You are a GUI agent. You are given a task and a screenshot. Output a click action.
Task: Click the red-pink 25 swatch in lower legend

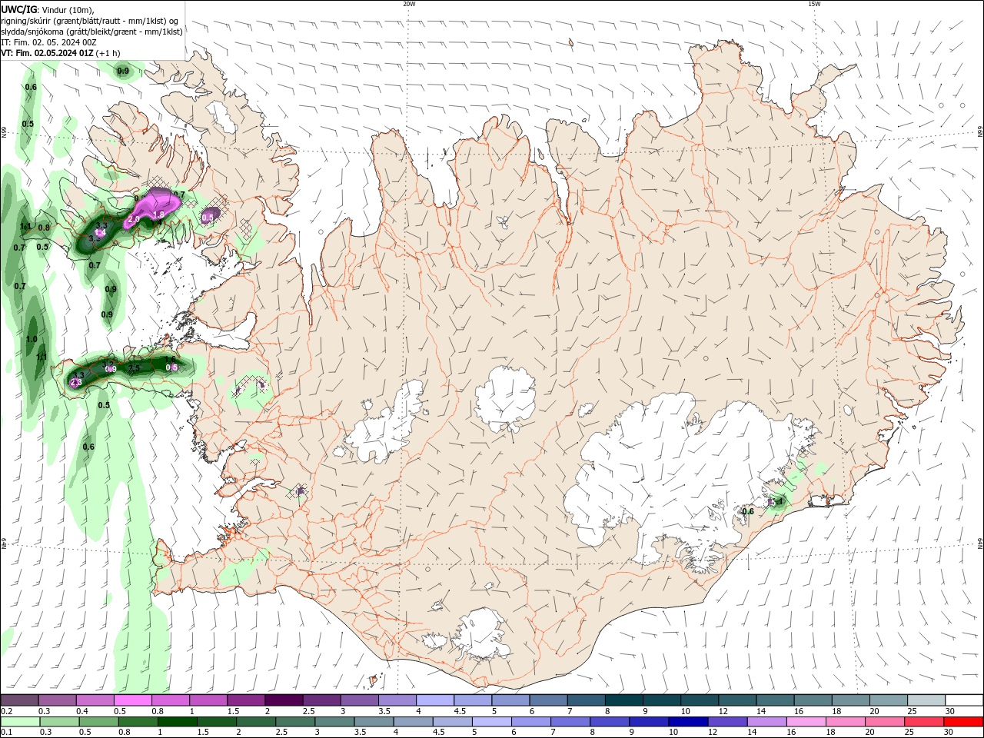click(923, 721)
